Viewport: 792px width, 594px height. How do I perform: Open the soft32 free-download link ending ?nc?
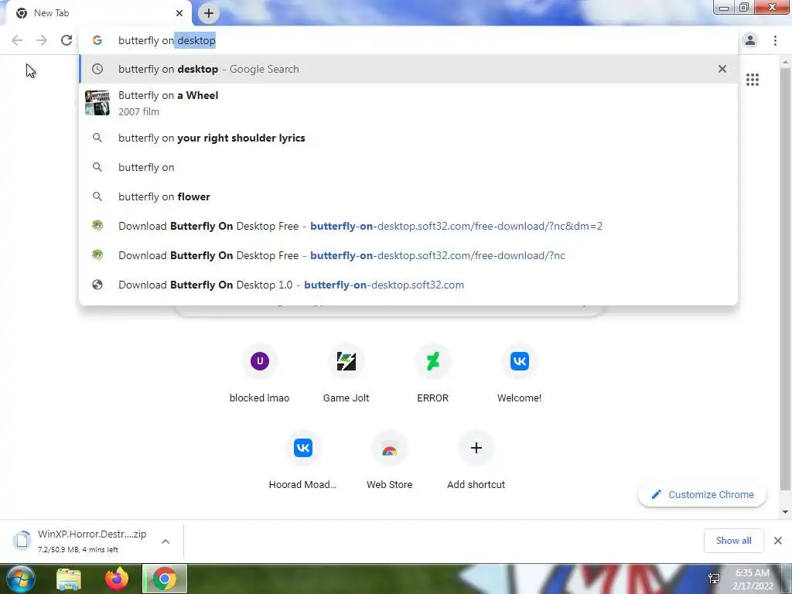pyautogui.click(x=408, y=255)
